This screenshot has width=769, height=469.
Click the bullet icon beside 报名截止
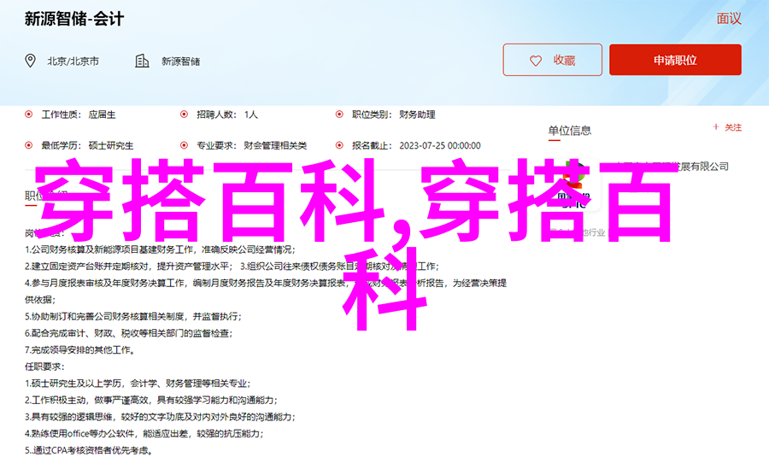pos(339,145)
